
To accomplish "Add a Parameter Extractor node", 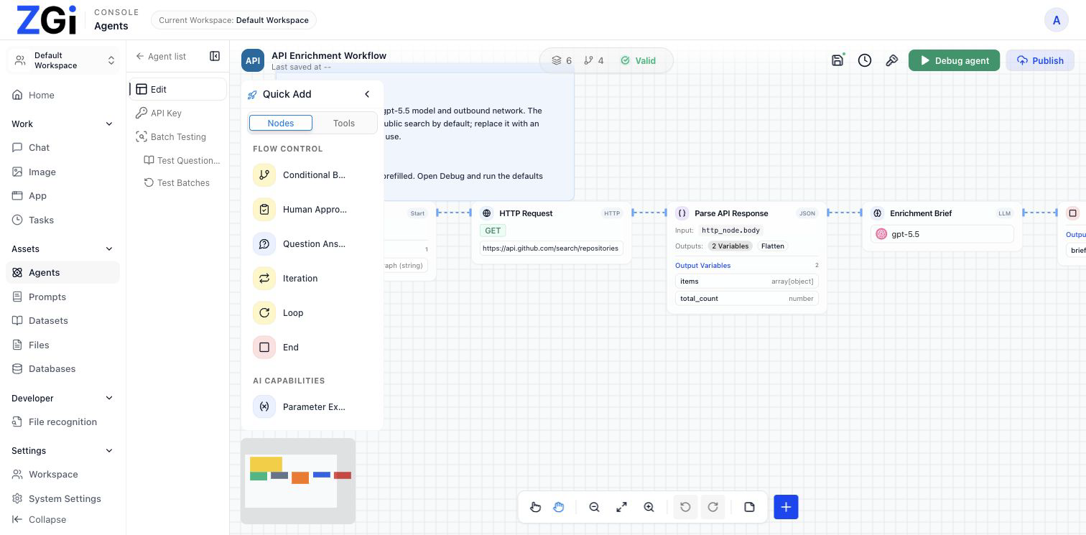I will 312,406.
